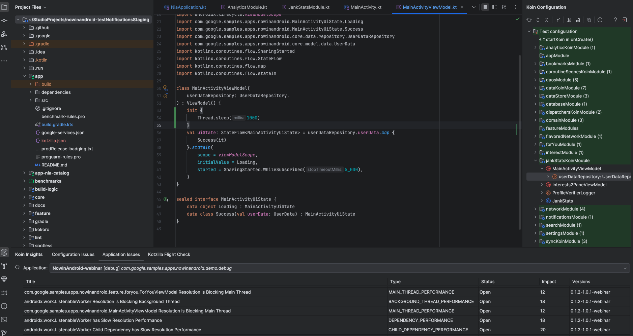Expand the daosModule (5) node

535,80
